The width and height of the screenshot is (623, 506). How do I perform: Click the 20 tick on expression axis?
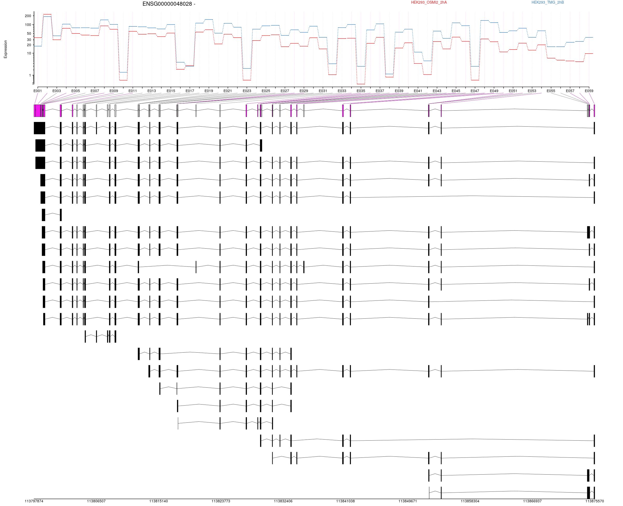(29, 45)
